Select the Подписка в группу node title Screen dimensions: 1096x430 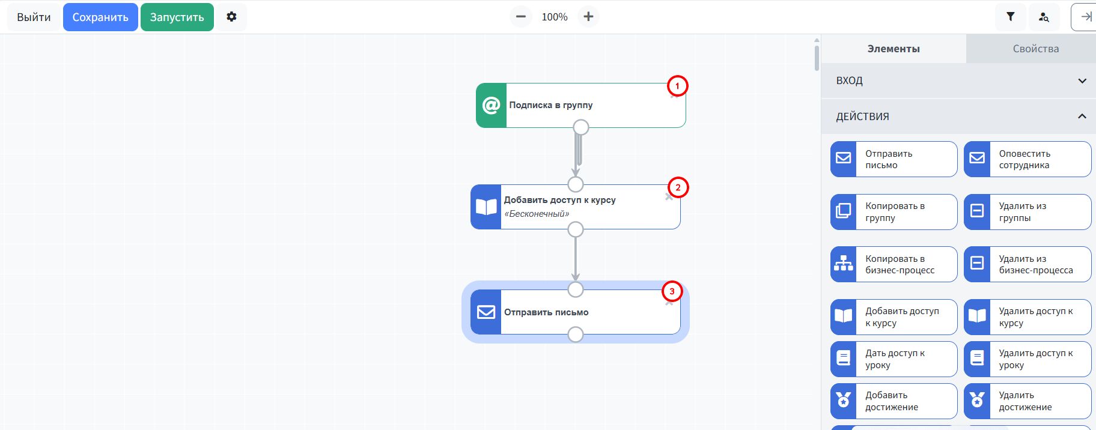tap(551, 105)
